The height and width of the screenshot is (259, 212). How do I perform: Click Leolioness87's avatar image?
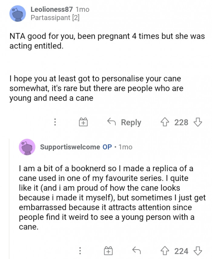pos(18,14)
